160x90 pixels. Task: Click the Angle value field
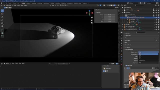click(110, 15)
